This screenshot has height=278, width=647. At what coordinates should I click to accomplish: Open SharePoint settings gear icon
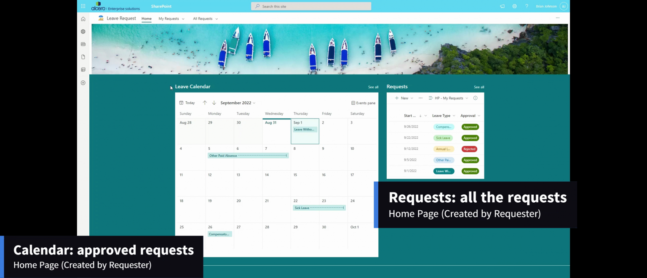point(514,6)
